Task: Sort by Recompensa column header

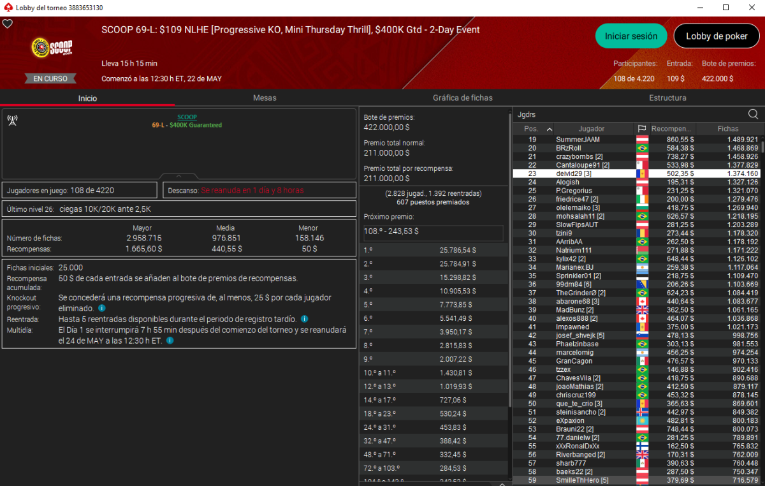Action: (672, 129)
